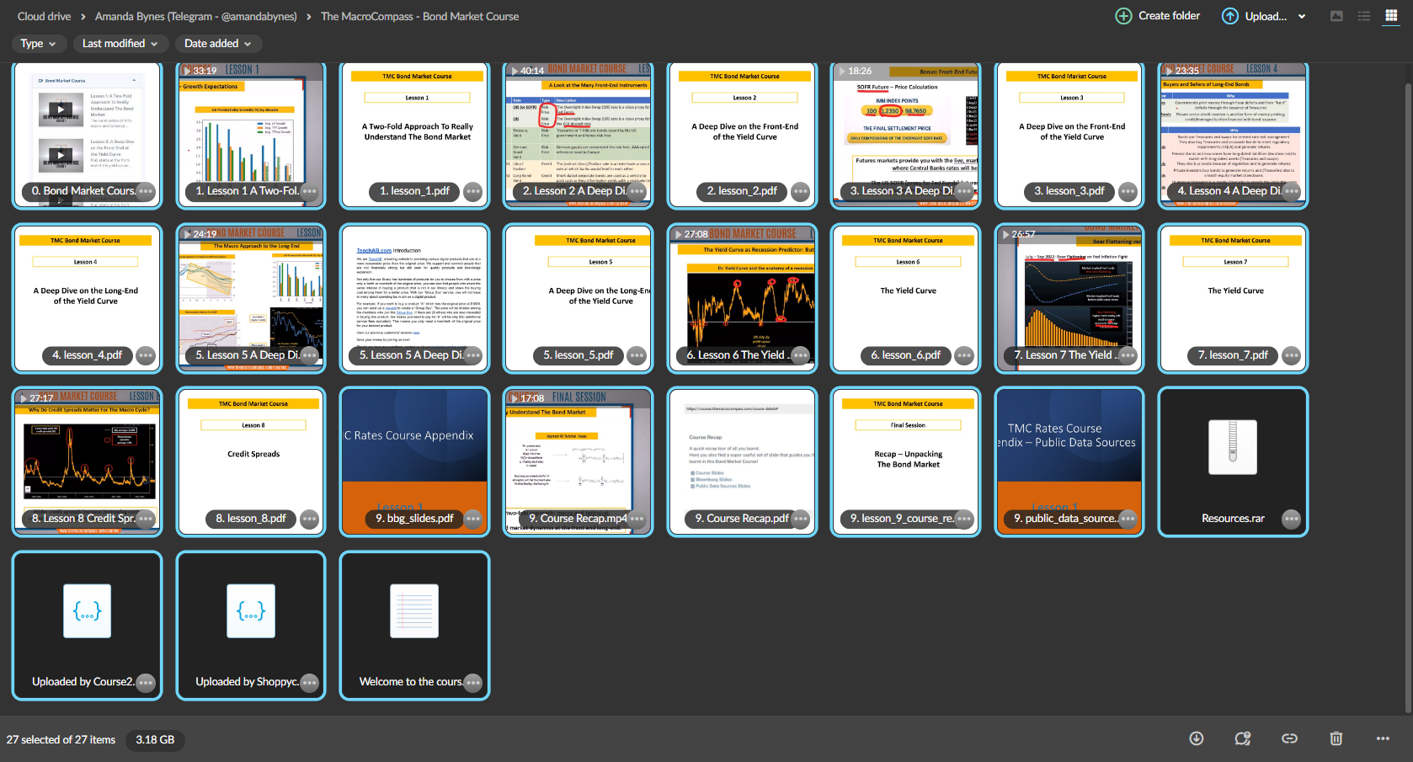The image size is (1413, 762).
Task: Move selected items to rubbish bin
Action: (x=1336, y=738)
